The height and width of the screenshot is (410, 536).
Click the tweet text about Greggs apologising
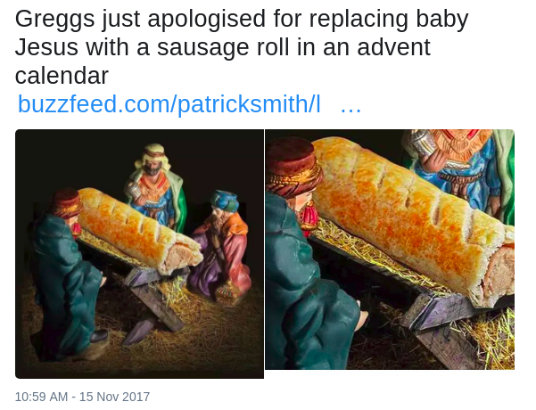point(242,47)
